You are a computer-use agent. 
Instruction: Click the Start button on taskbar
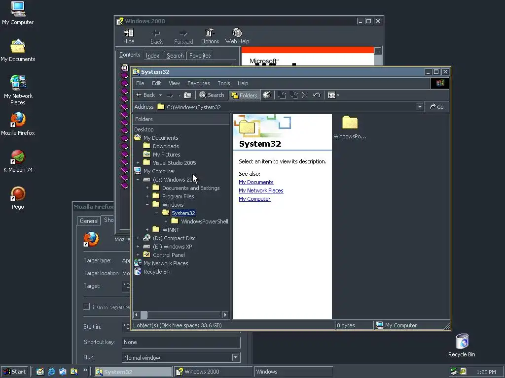pyautogui.click(x=14, y=372)
